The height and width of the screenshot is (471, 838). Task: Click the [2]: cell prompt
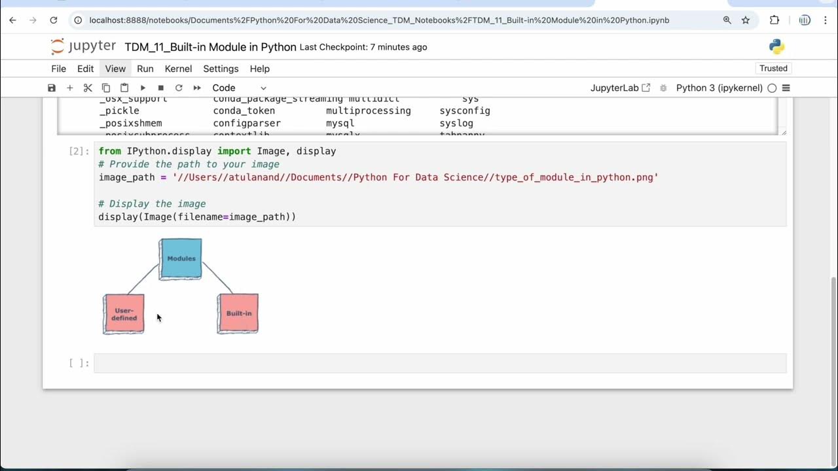pyautogui.click(x=79, y=151)
